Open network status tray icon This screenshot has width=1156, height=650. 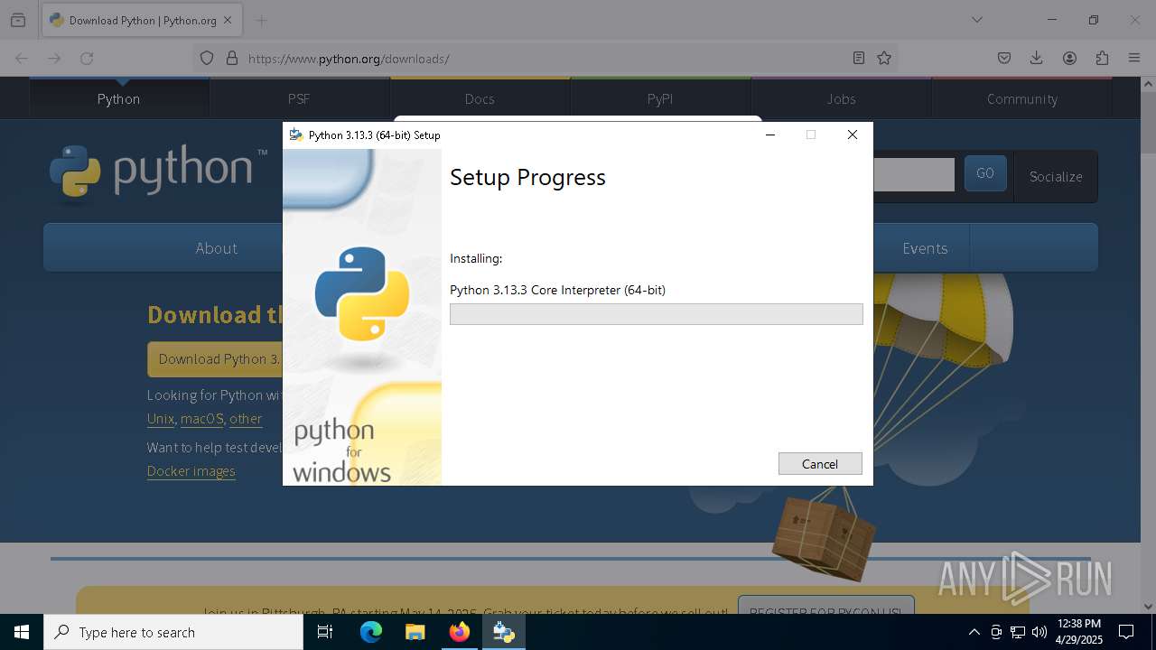click(1018, 632)
